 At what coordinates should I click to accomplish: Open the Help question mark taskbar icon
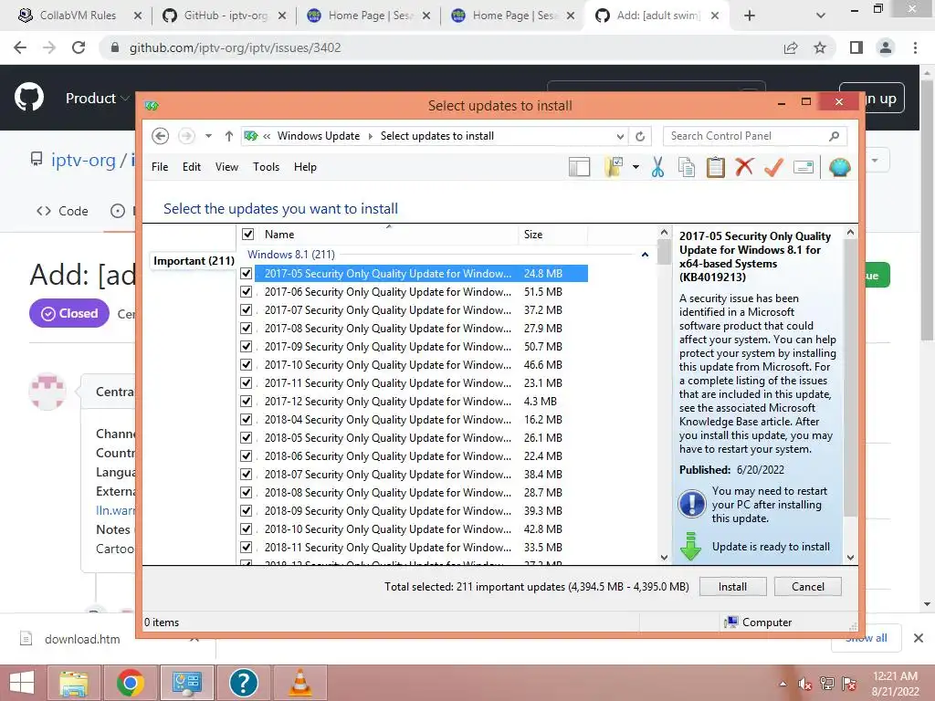tap(243, 683)
